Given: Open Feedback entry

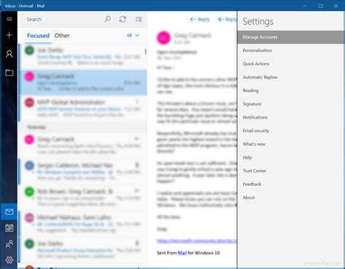Looking at the screenshot, I should pos(252,184).
